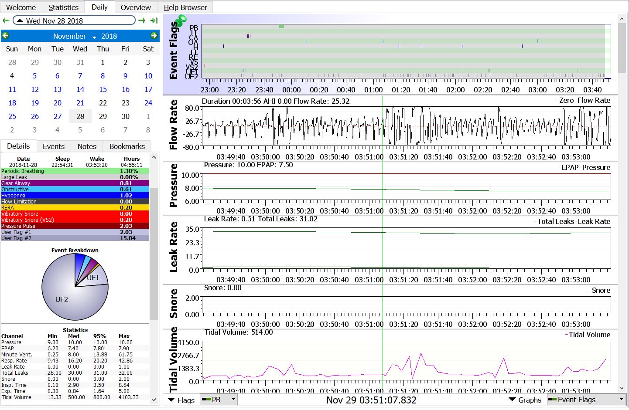Viewport: 629px width, 410px height.
Task: Open the November month dropdown
Action: click(x=74, y=36)
